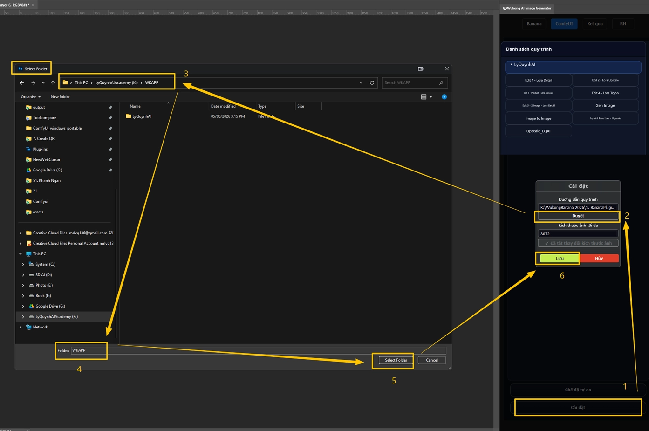
Task: Click the change view icon
Action: (424, 97)
